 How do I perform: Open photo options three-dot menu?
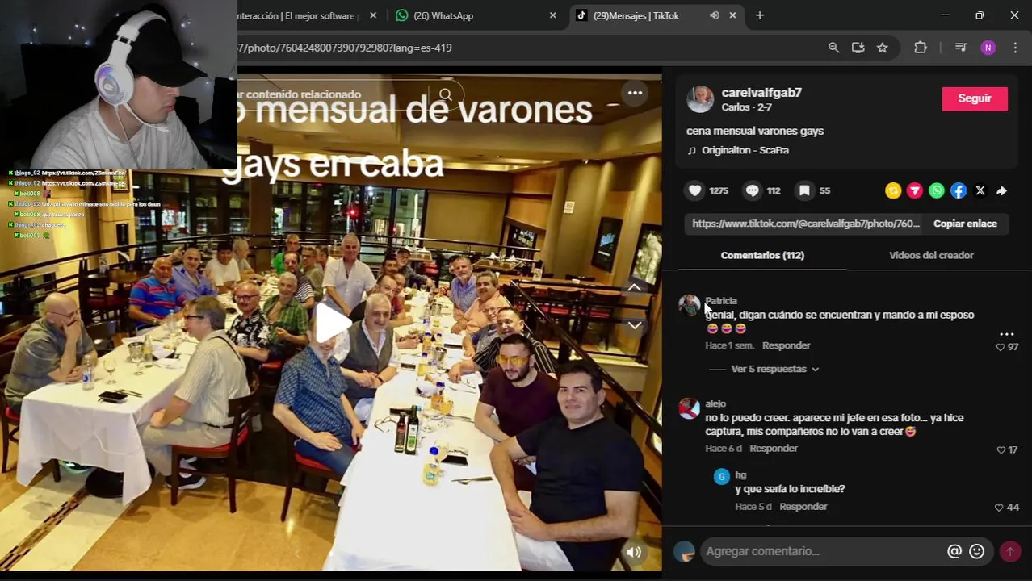click(636, 93)
